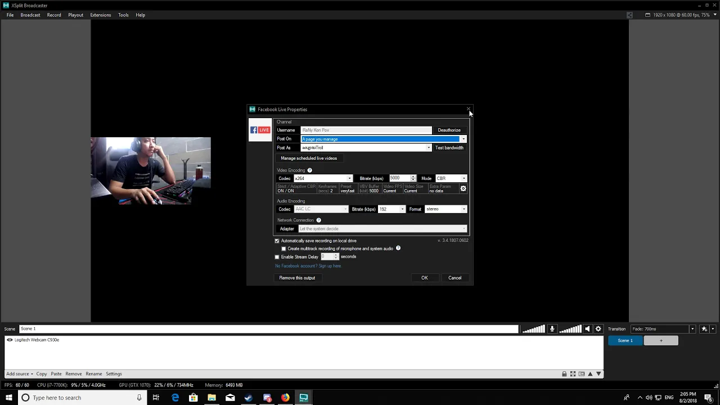Click the Sign up here link
The image size is (720, 405).
point(330,266)
